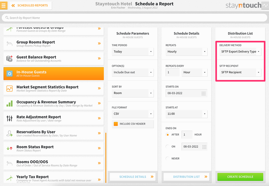The image size is (269, 186).
Task: Open the Sort By dropdown showing Room
Action: (133, 93)
